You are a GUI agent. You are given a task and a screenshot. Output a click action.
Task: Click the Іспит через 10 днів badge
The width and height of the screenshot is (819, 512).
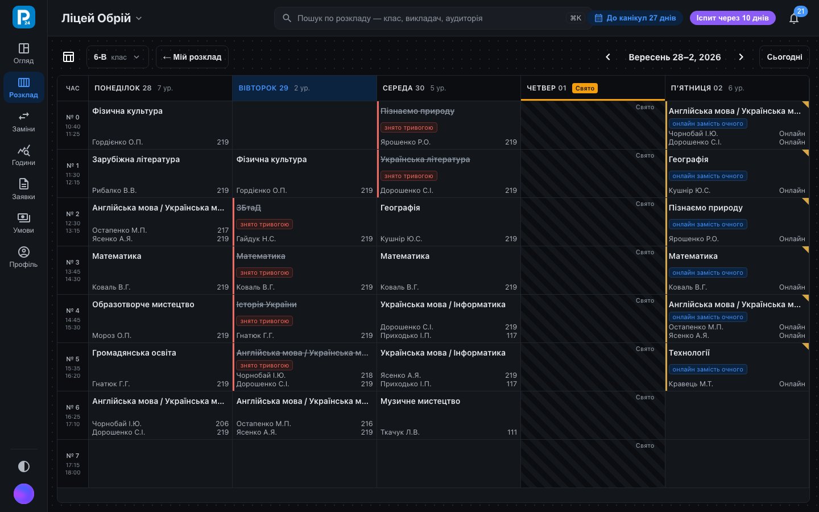point(733,18)
